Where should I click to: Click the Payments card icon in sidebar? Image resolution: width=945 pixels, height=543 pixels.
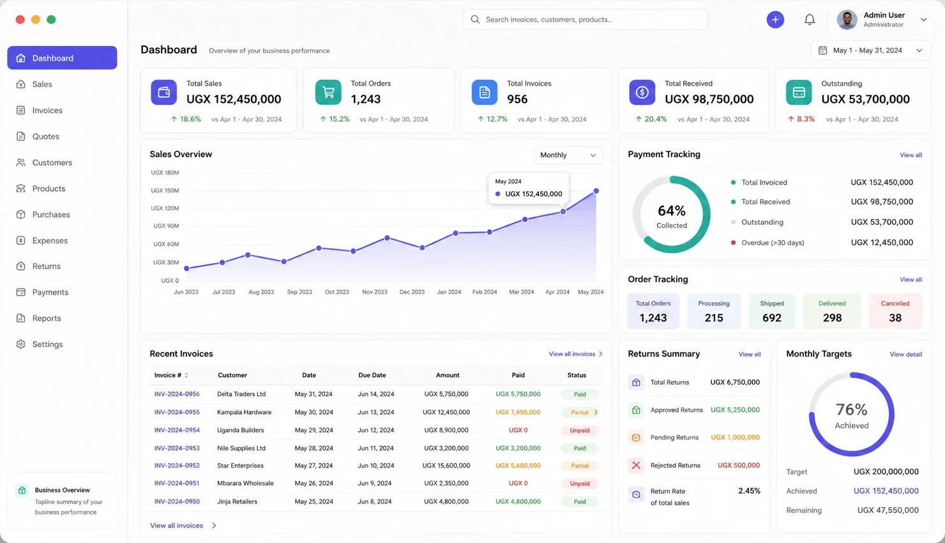coord(21,292)
